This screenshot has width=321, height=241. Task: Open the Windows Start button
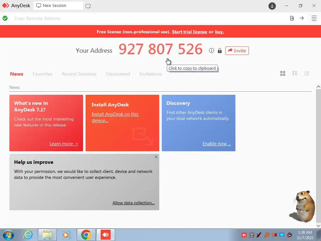(x=8, y=235)
